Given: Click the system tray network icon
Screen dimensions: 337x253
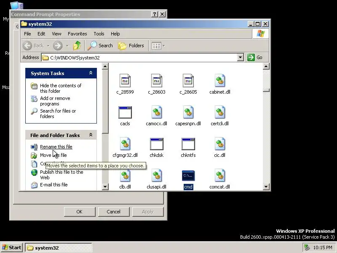Looking at the screenshot, I should pos(307,248).
